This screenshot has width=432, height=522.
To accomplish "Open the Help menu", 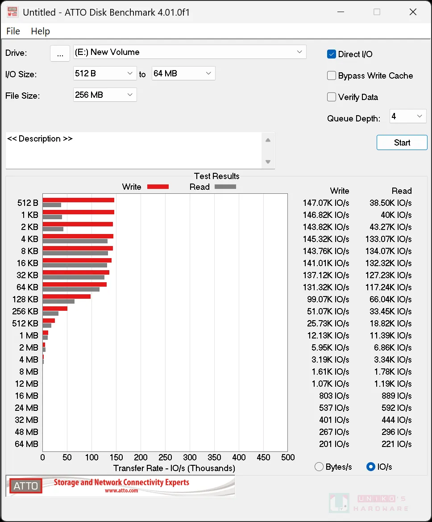I will [x=40, y=31].
